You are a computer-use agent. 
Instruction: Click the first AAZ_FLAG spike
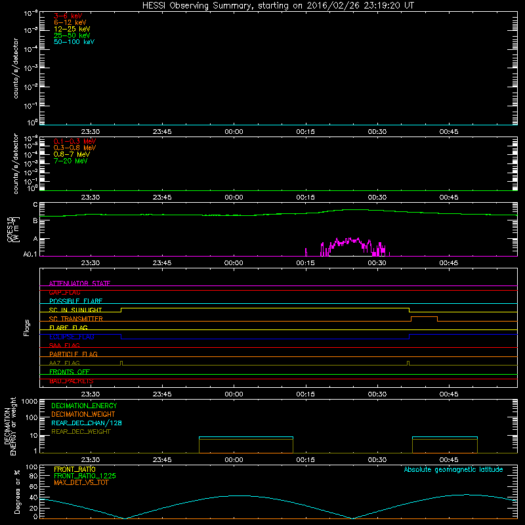[x=121, y=363]
